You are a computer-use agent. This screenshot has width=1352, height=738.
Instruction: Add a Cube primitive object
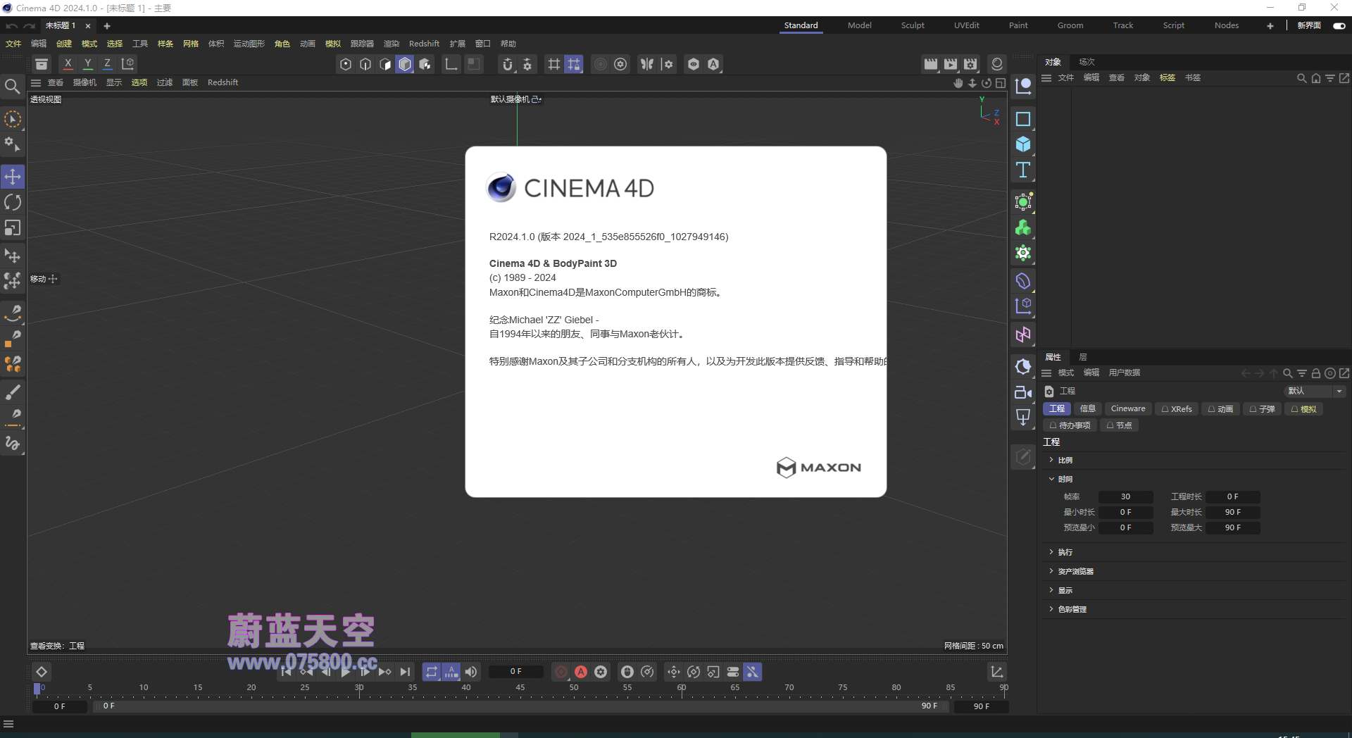pos(1023,144)
